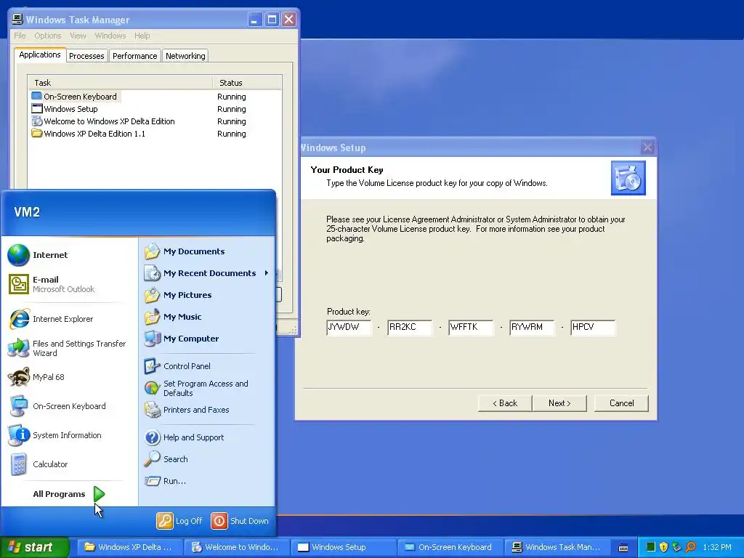Screen dimensions: 744x558
Task: Click the Log Off key icon
Action: point(165,521)
